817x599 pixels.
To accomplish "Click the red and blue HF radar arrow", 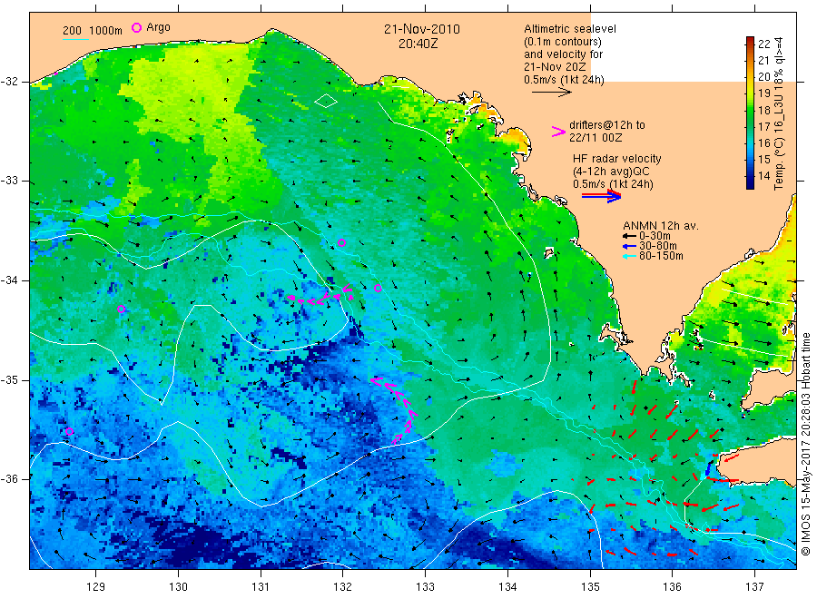I will 601,196.
